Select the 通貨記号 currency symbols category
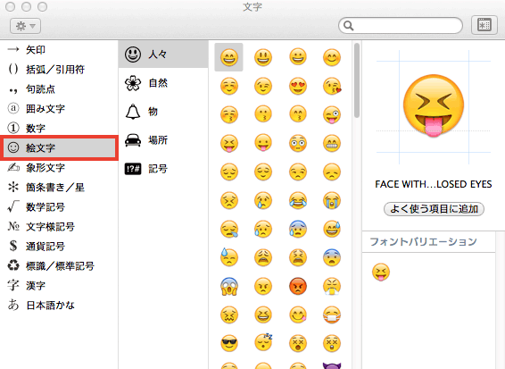This screenshot has height=369, width=505. pyautogui.click(x=59, y=246)
